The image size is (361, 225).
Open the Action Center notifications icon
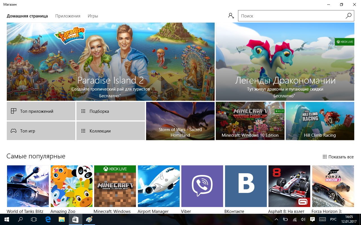tap(312, 219)
